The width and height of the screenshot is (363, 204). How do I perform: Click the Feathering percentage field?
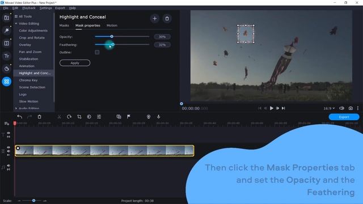tap(162, 45)
